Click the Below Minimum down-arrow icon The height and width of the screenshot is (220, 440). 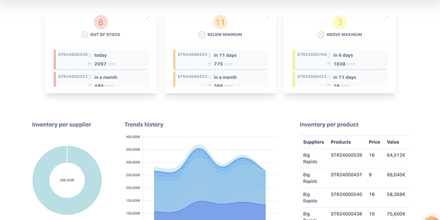(x=202, y=35)
